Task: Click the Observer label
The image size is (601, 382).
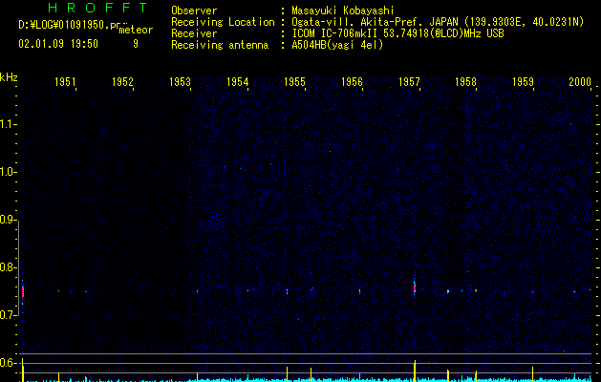Action: point(194,11)
